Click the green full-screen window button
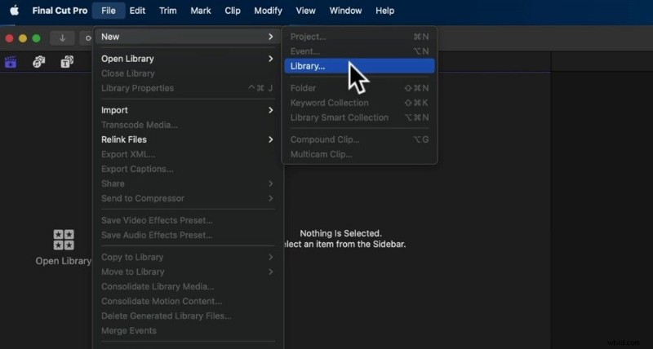This screenshot has height=349, width=653. [36, 38]
